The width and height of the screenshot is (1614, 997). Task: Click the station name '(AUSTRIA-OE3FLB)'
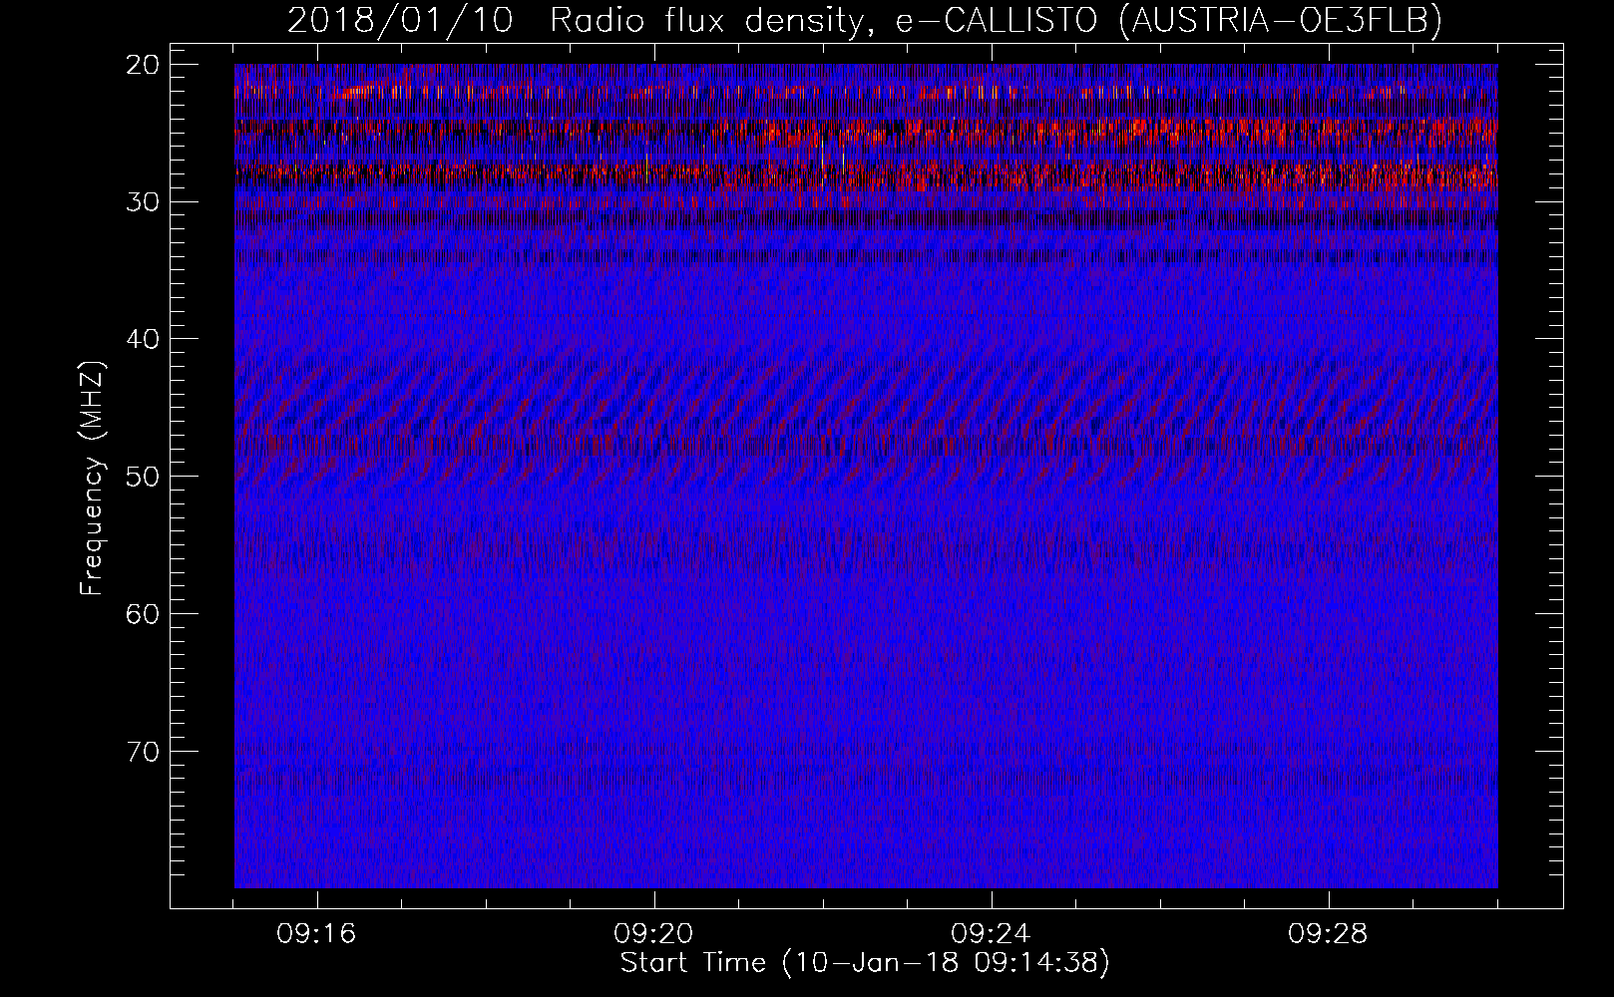tap(1281, 19)
